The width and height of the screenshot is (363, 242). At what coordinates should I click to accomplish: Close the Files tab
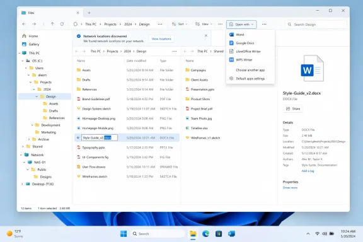coord(78,13)
